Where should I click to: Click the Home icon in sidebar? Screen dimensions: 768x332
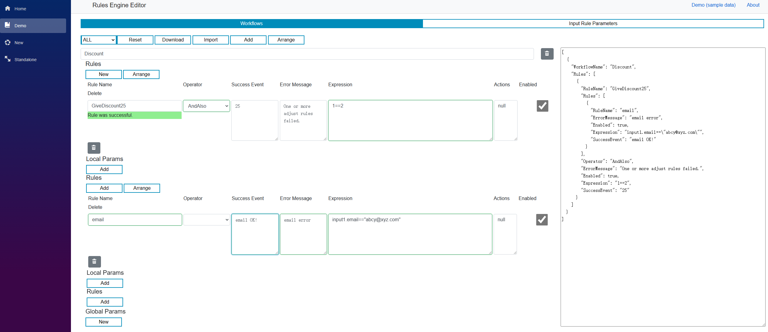point(8,8)
